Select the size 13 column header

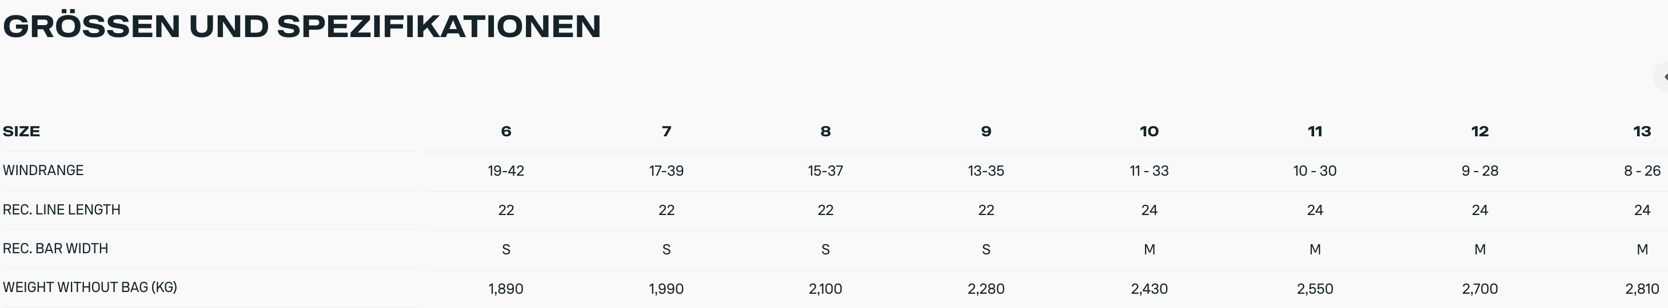point(1642,132)
